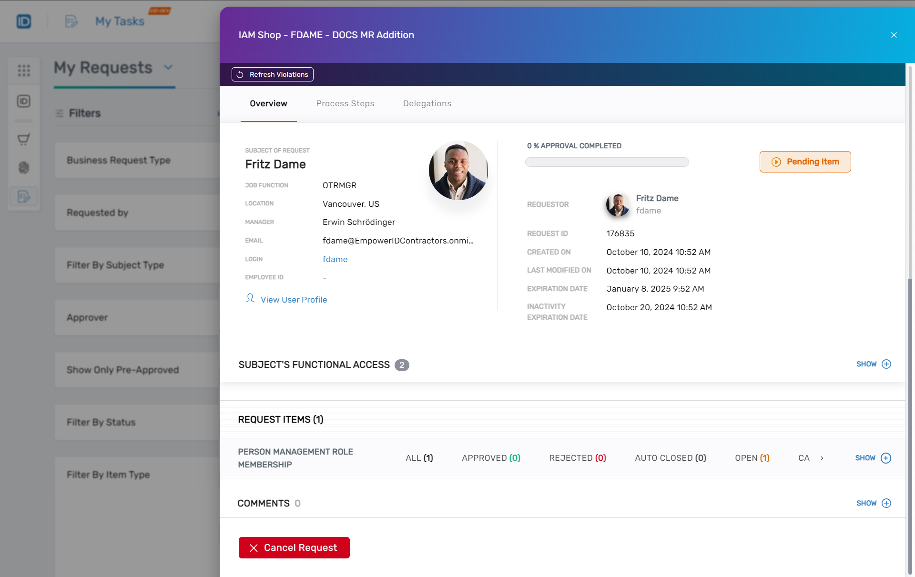Click the Refresh Violations button

(272, 74)
